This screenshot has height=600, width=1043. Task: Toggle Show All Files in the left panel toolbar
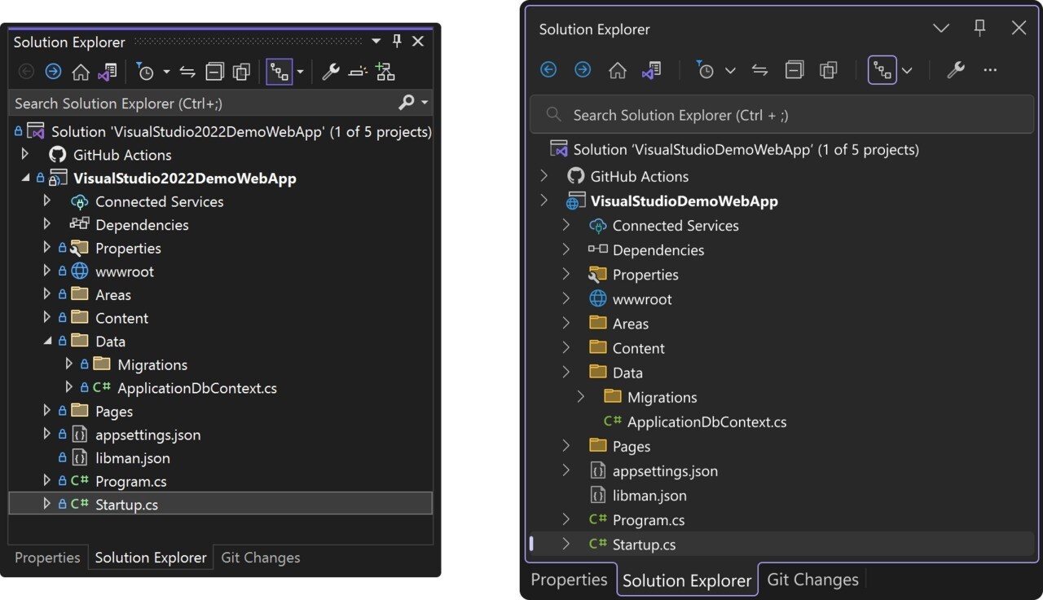click(x=241, y=73)
